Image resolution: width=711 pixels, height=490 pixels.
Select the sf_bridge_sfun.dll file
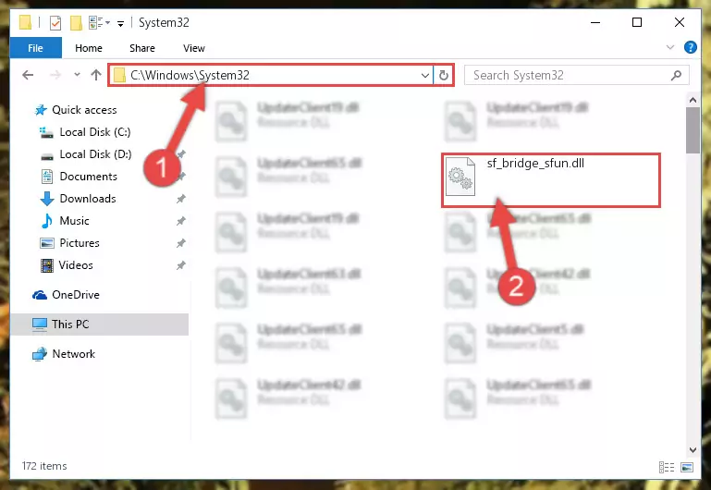(x=550, y=180)
